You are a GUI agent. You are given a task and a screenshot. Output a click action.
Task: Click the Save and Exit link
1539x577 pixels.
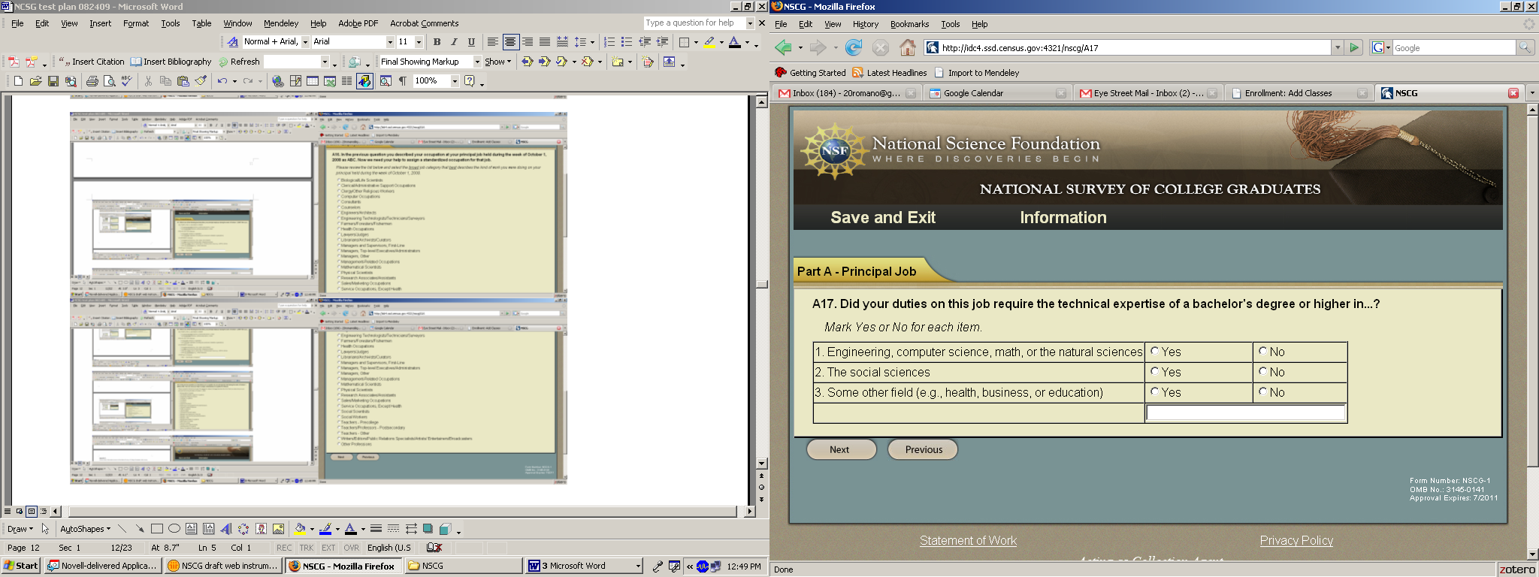click(883, 218)
